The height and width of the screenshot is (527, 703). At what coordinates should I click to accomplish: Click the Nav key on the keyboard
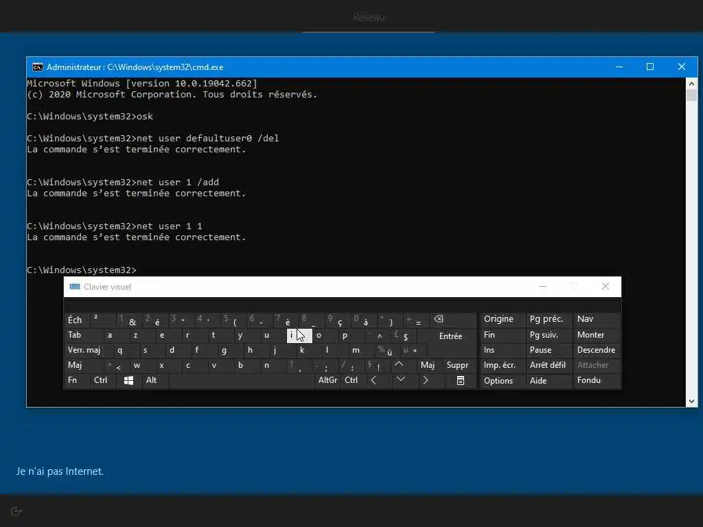pos(597,320)
